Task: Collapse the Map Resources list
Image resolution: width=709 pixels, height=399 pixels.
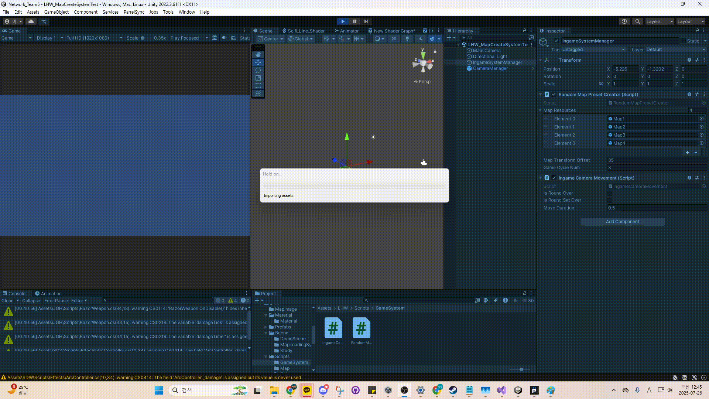Action: pyautogui.click(x=540, y=110)
